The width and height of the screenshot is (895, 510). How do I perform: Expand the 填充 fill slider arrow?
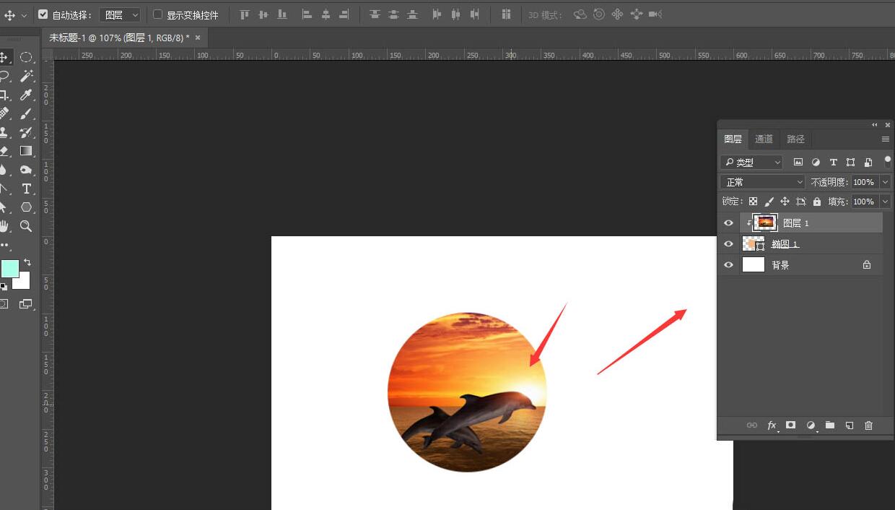(x=886, y=202)
